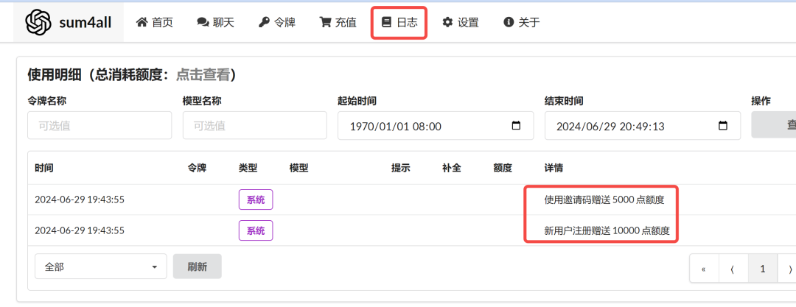Click the text 使用邀请码赠送 5000 点额度
The height and width of the screenshot is (307, 796).
coord(604,200)
